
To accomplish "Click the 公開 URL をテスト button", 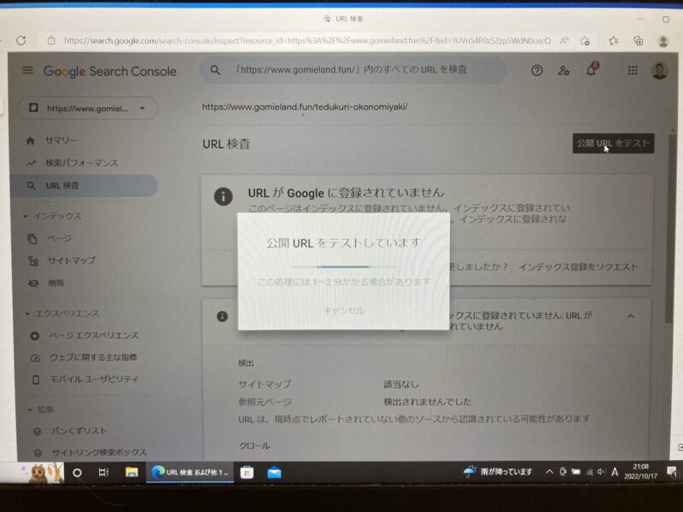I will (613, 143).
